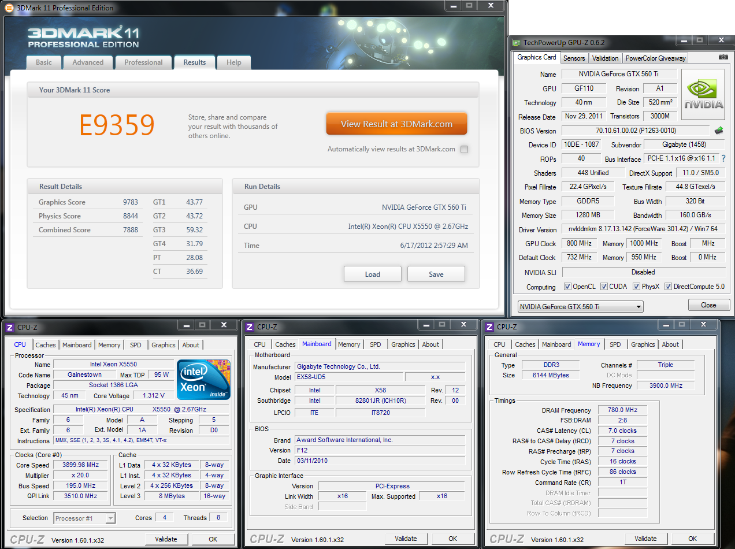Open the Processor #1 selection dropdown
The width and height of the screenshot is (735, 549).
[84, 518]
